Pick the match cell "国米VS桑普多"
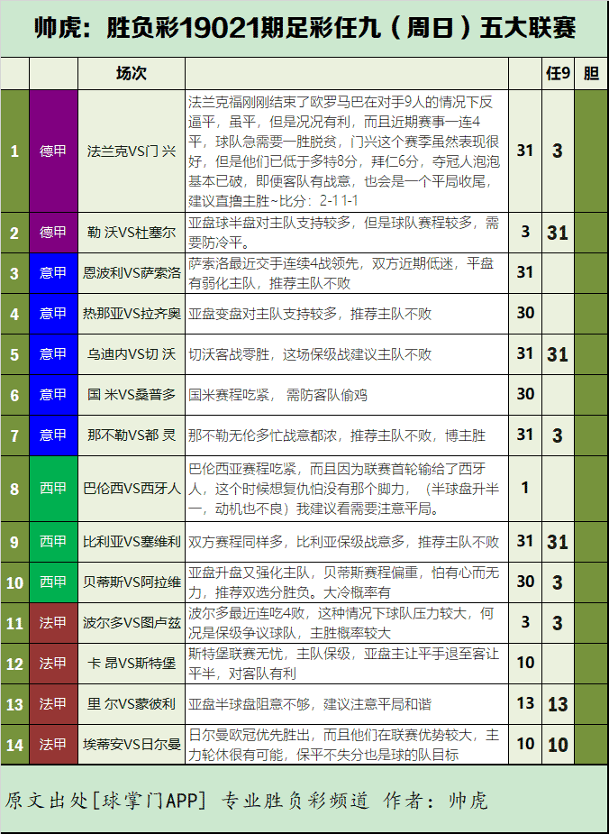Viewport: 609px width, 834px height. [132, 395]
